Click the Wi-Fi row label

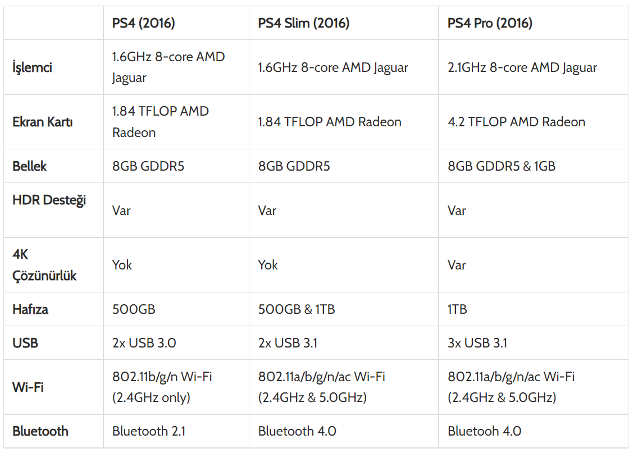(x=28, y=387)
